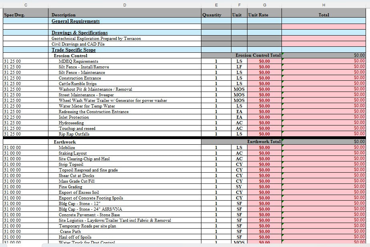Select the Unit Rate for Mobilize
Image resolution: width=370 pixels, height=247 pixels.
tap(264, 147)
